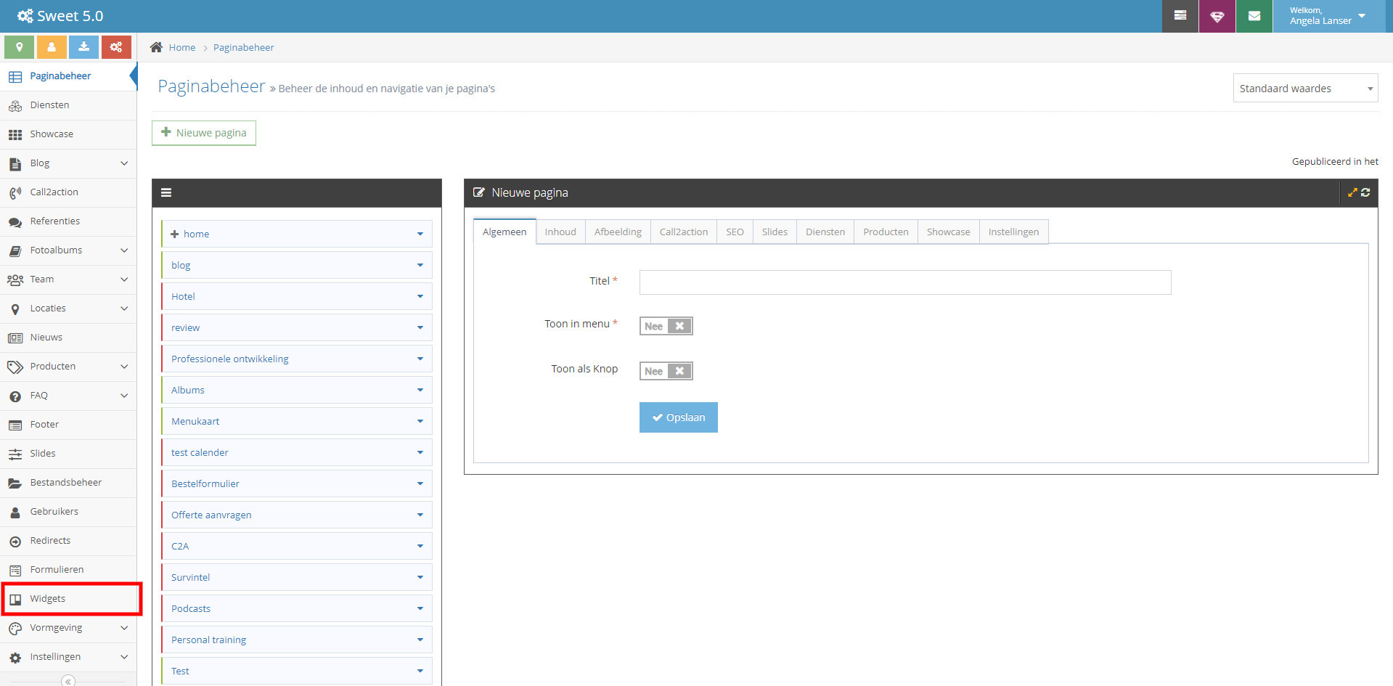The image size is (1393, 686).
Task: Open Bestandsbeheer in the sidebar
Action: pyautogui.click(x=68, y=483)
